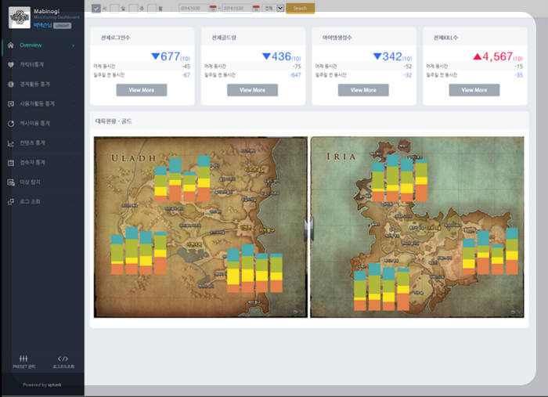Open the dropdown arrow next to the Search button

click(280, 8)
